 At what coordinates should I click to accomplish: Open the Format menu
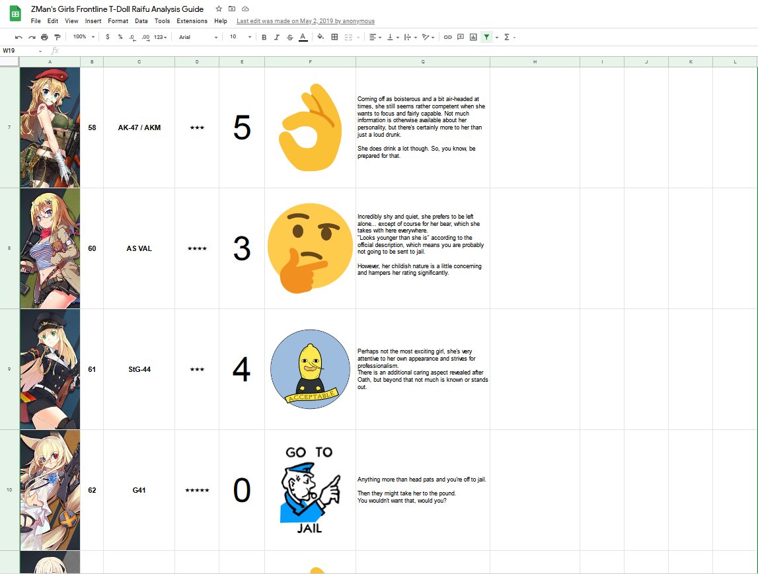click(118, 21)
